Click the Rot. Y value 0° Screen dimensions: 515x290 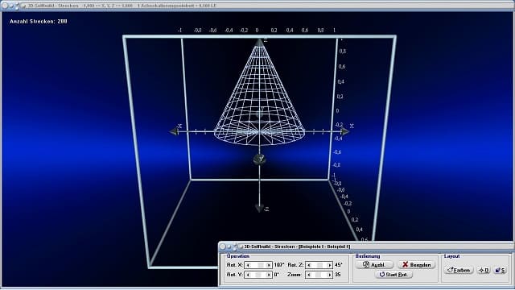click(277, 275)
